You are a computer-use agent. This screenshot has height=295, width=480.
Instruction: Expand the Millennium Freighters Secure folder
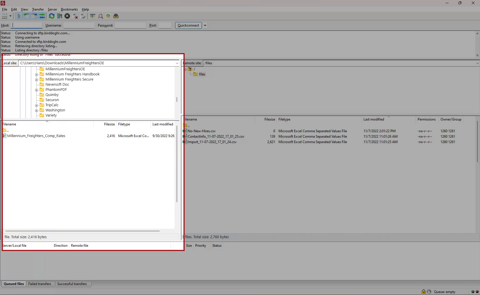(37, 80)
